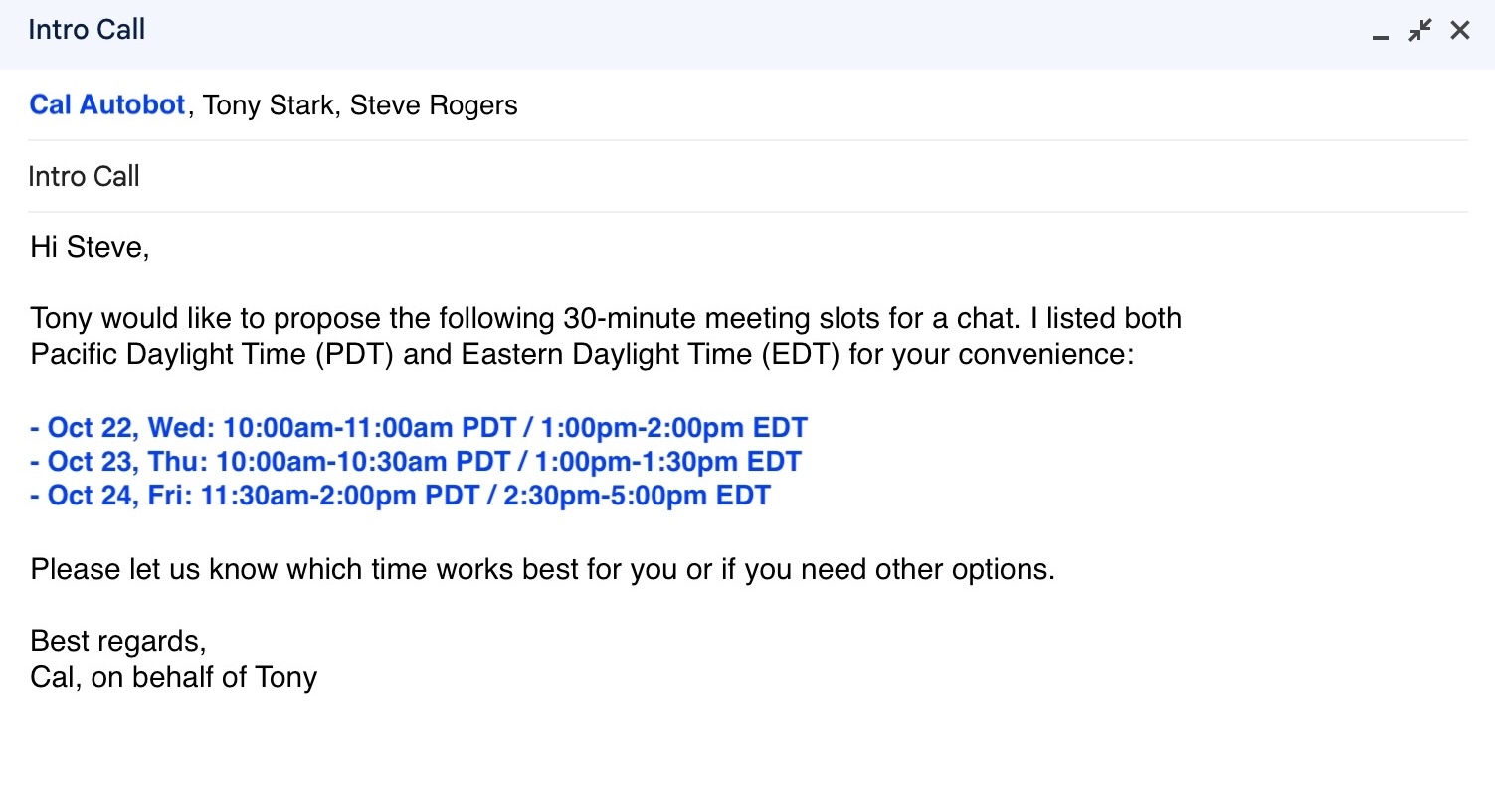Click the window title Intro Call
The height and width of the screenshot is (807, 1495).
(x=87, y=30)
